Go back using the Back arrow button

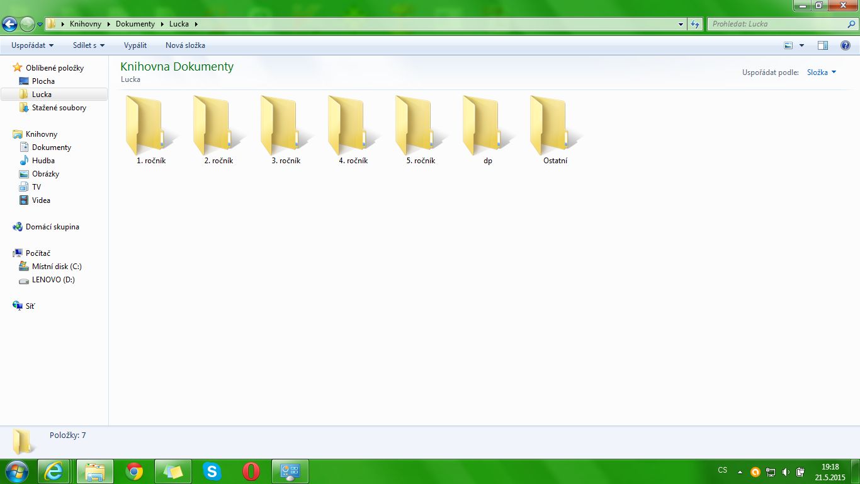tap(9, 25)
